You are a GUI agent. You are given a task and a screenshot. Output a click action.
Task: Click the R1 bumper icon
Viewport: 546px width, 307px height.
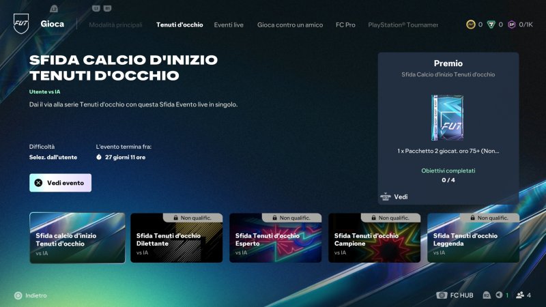coord(107,8)
